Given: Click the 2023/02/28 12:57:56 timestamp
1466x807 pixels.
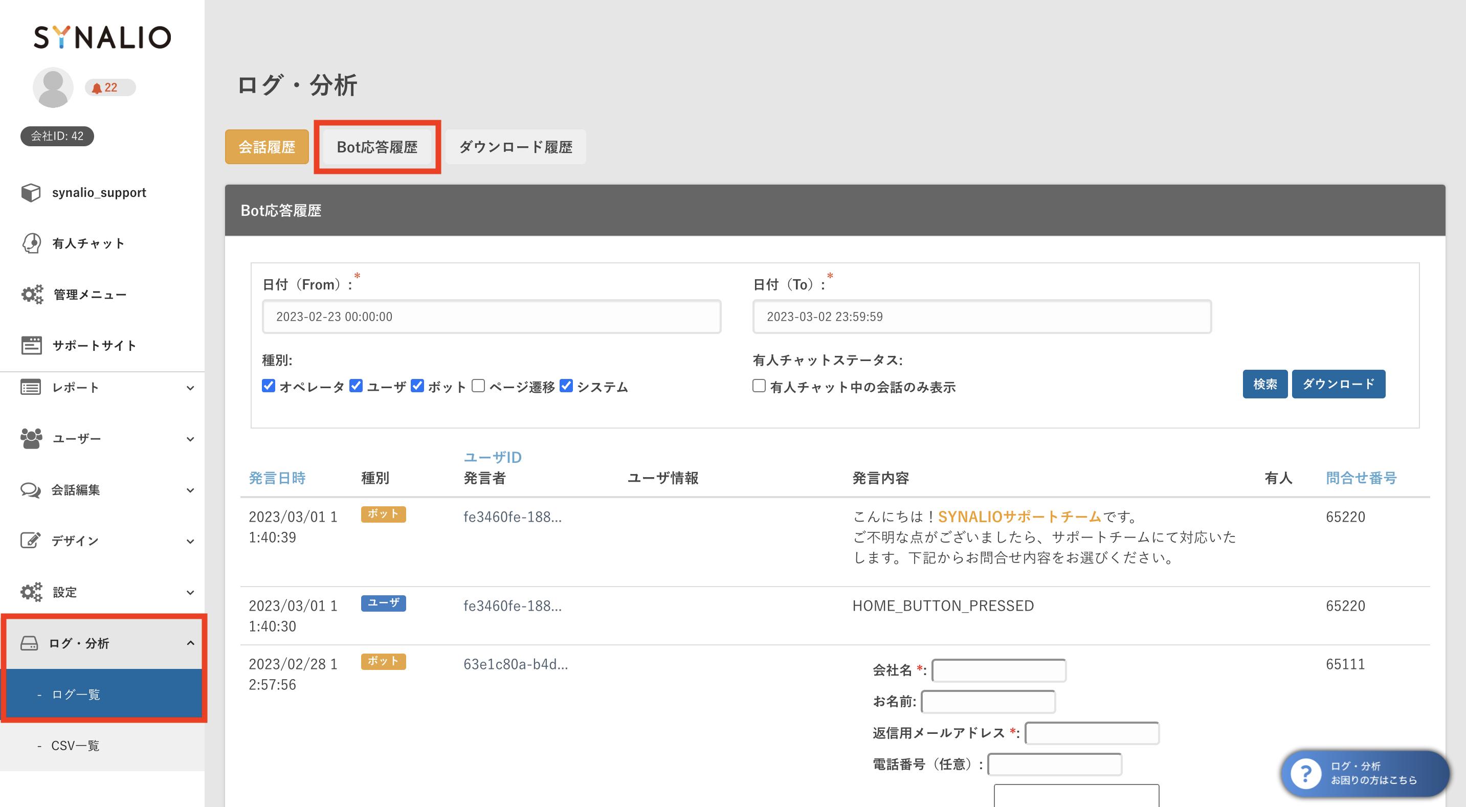Looking at the screenshot, I should click(x=293, y=675).
